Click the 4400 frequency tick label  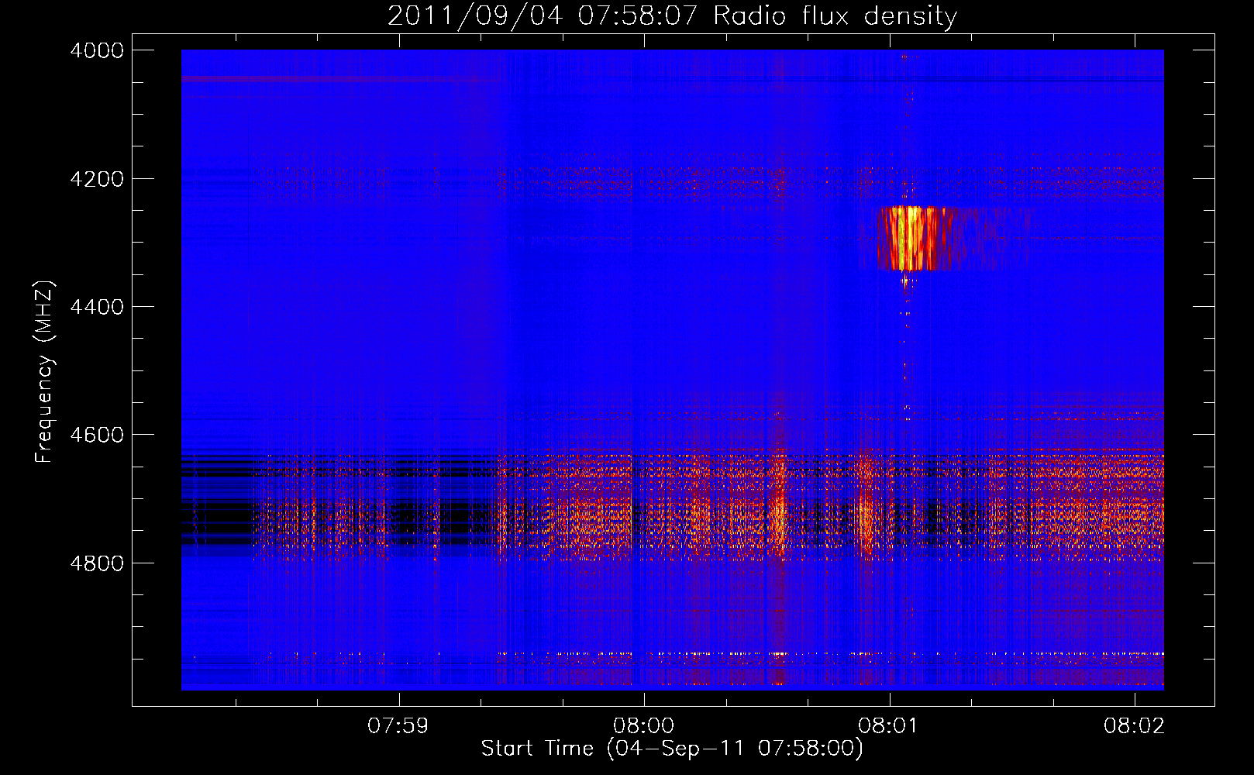[x=97, y=307]
